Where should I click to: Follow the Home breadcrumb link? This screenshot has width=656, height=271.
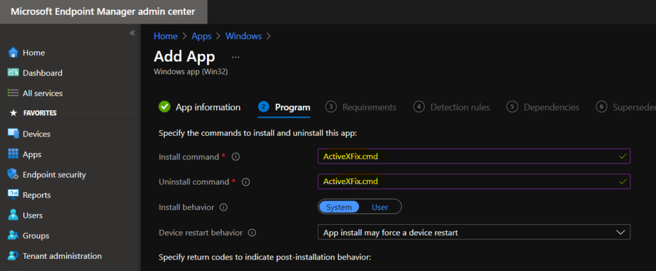[166, 36]
